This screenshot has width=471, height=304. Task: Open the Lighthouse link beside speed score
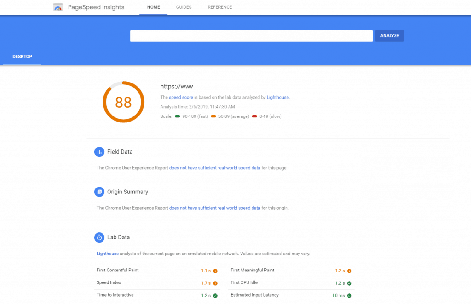(x=277, y=97)
